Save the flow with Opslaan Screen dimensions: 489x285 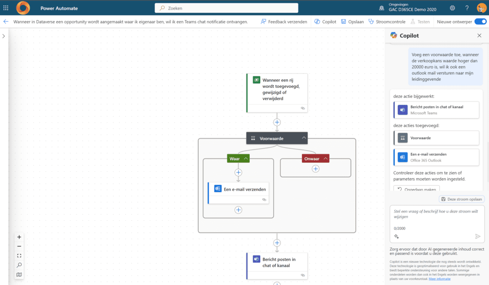[352, 21]
